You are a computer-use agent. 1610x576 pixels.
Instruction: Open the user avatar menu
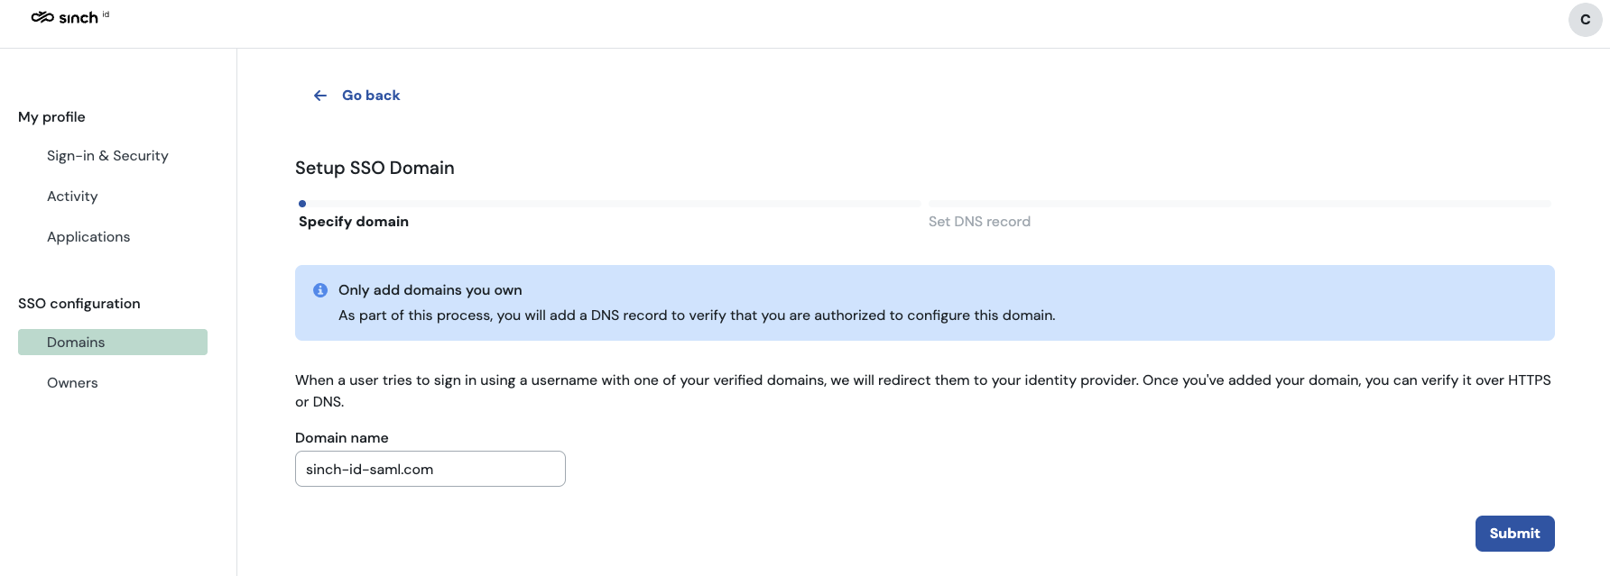1585,20
